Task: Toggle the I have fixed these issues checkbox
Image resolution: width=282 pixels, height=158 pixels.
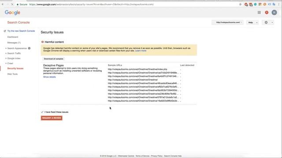Action: pos(42,112)
